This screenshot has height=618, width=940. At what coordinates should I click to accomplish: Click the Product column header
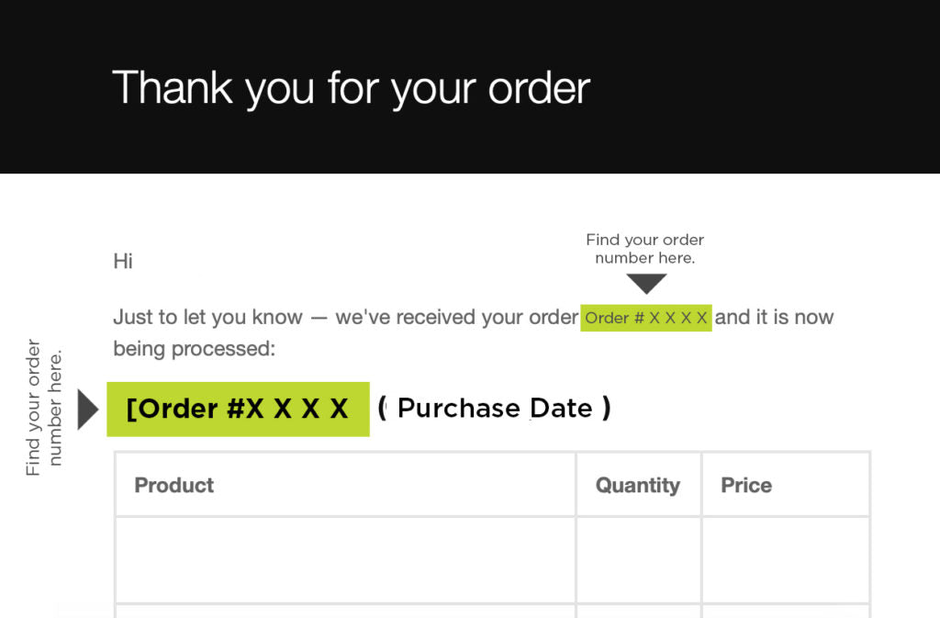coord(174,485)
